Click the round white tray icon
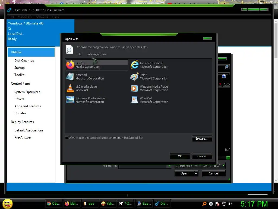278x209 pixels. tap(211, 204)
